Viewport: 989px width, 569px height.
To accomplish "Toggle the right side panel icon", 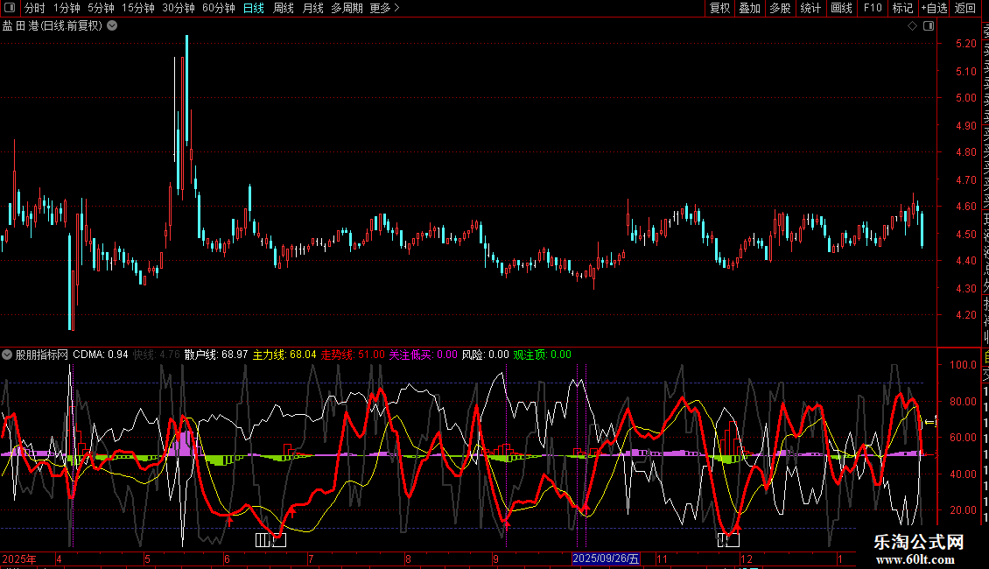I will pyautogui.click(x=927, y=26).
